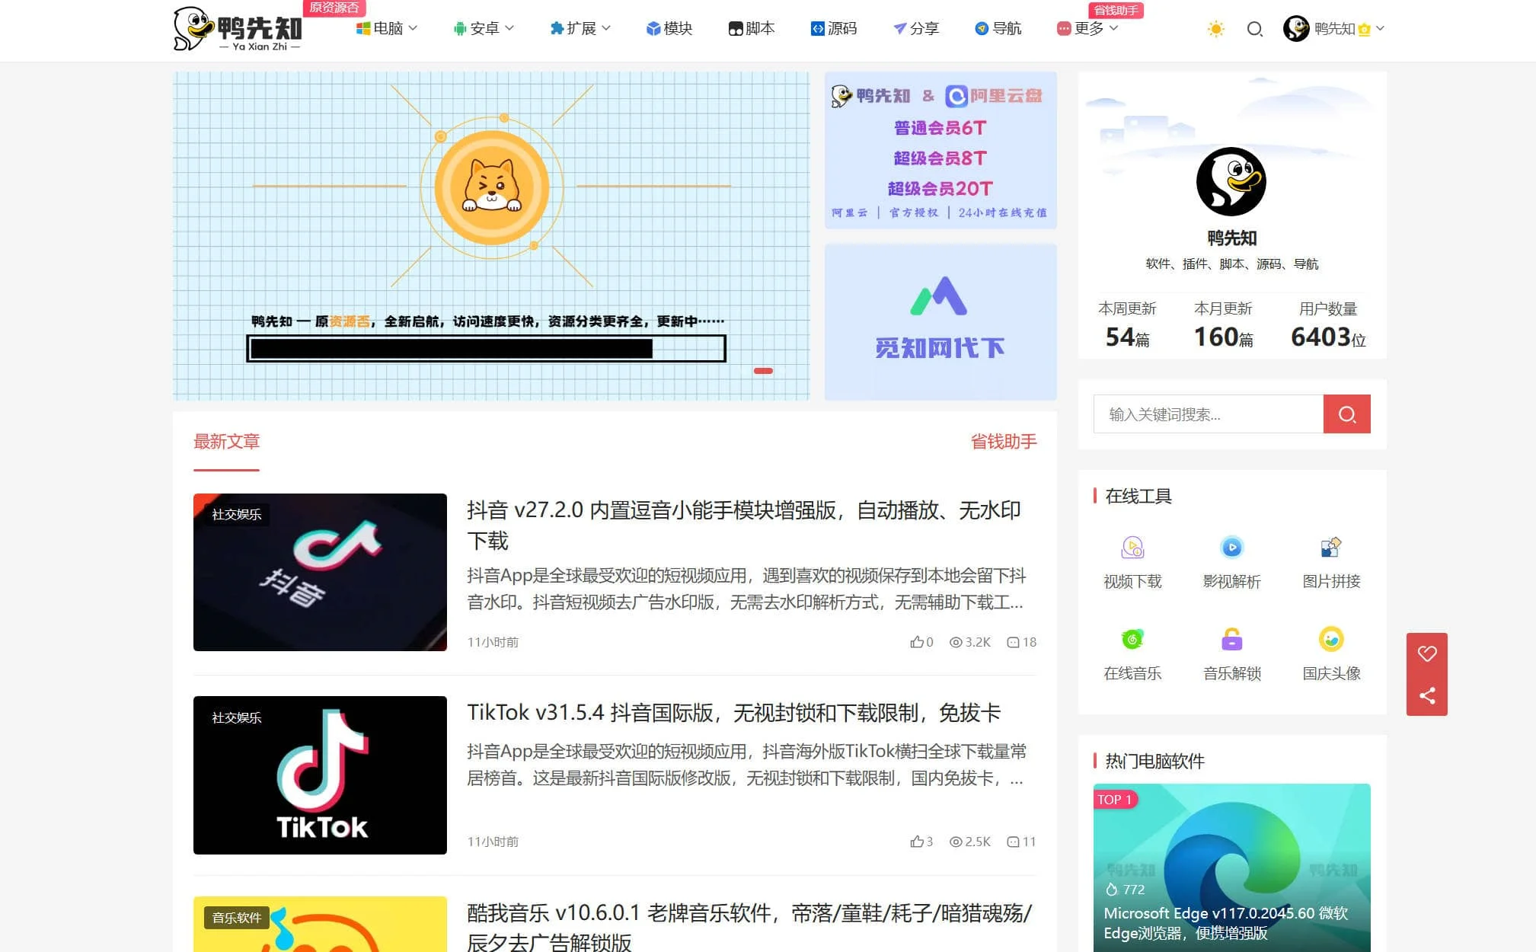
Task: Click the 省钱助手 badge above 更多
Action: [x=1116, y=10]
